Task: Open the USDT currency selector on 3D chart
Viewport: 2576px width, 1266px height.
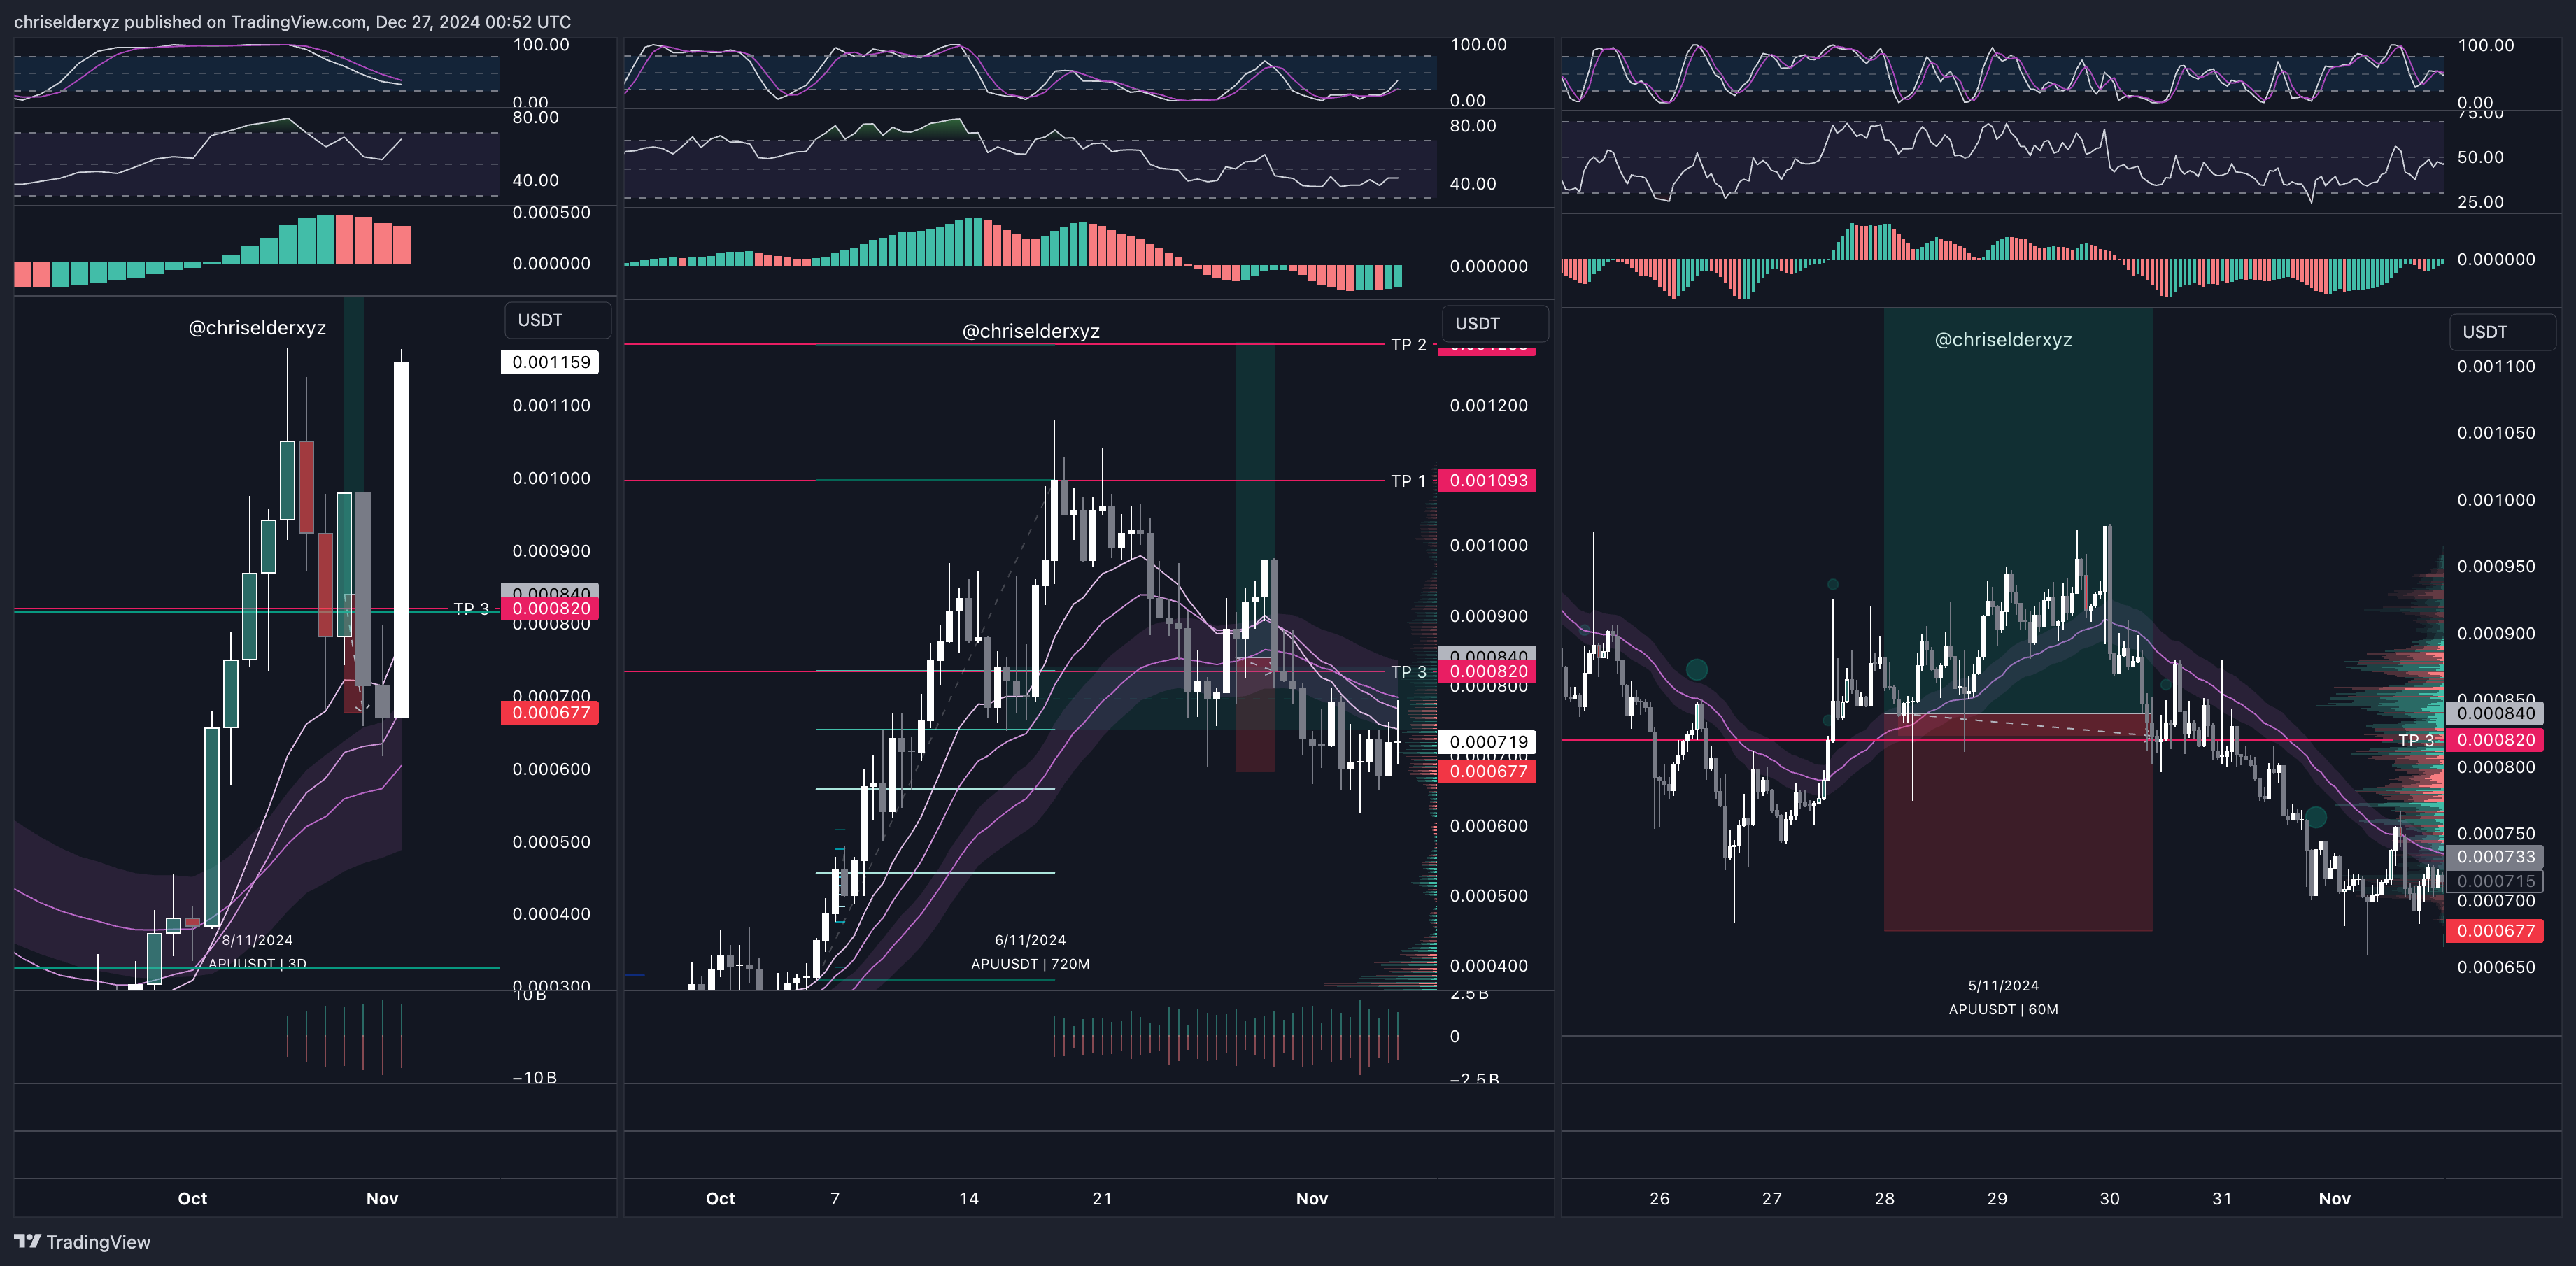Action: 556,320
